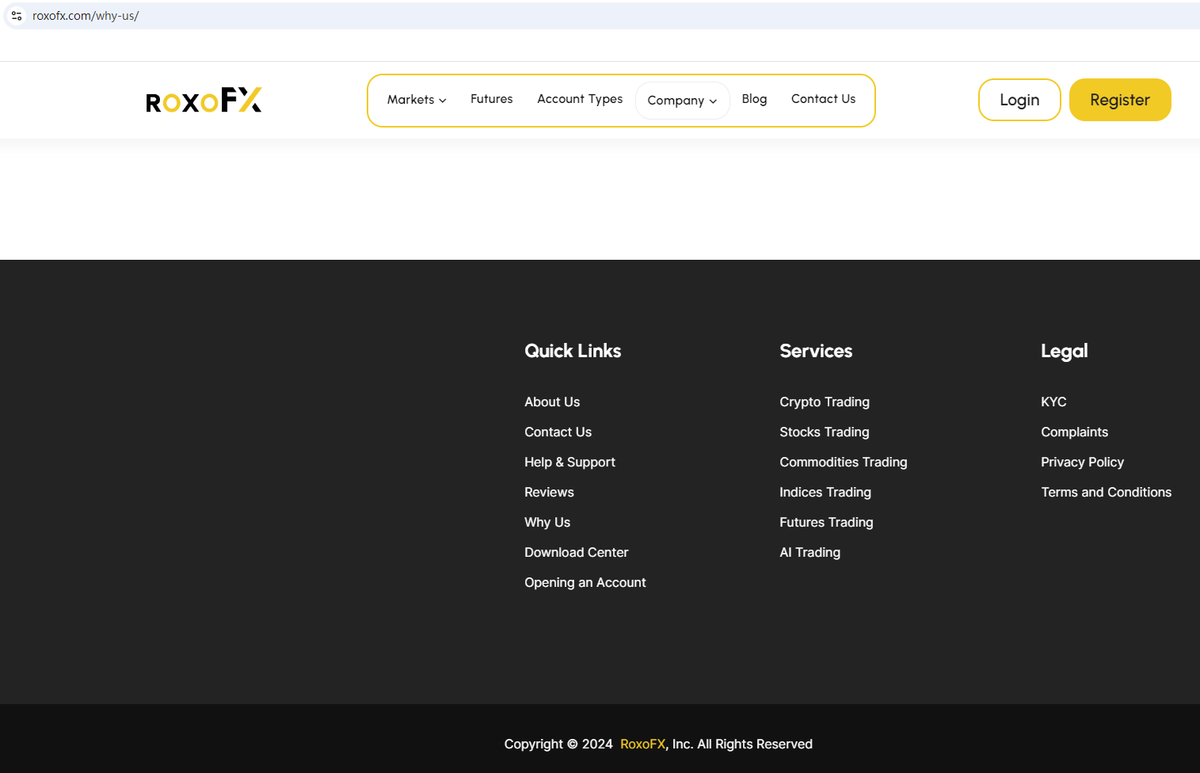
Task: Click the RoxoFX logo in header
Action: click(204, 101)
